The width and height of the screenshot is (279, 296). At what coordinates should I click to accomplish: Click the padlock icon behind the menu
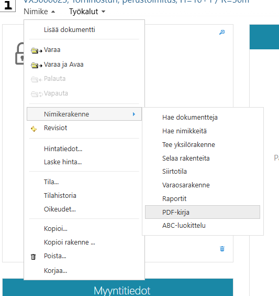(x=19, y=54)
